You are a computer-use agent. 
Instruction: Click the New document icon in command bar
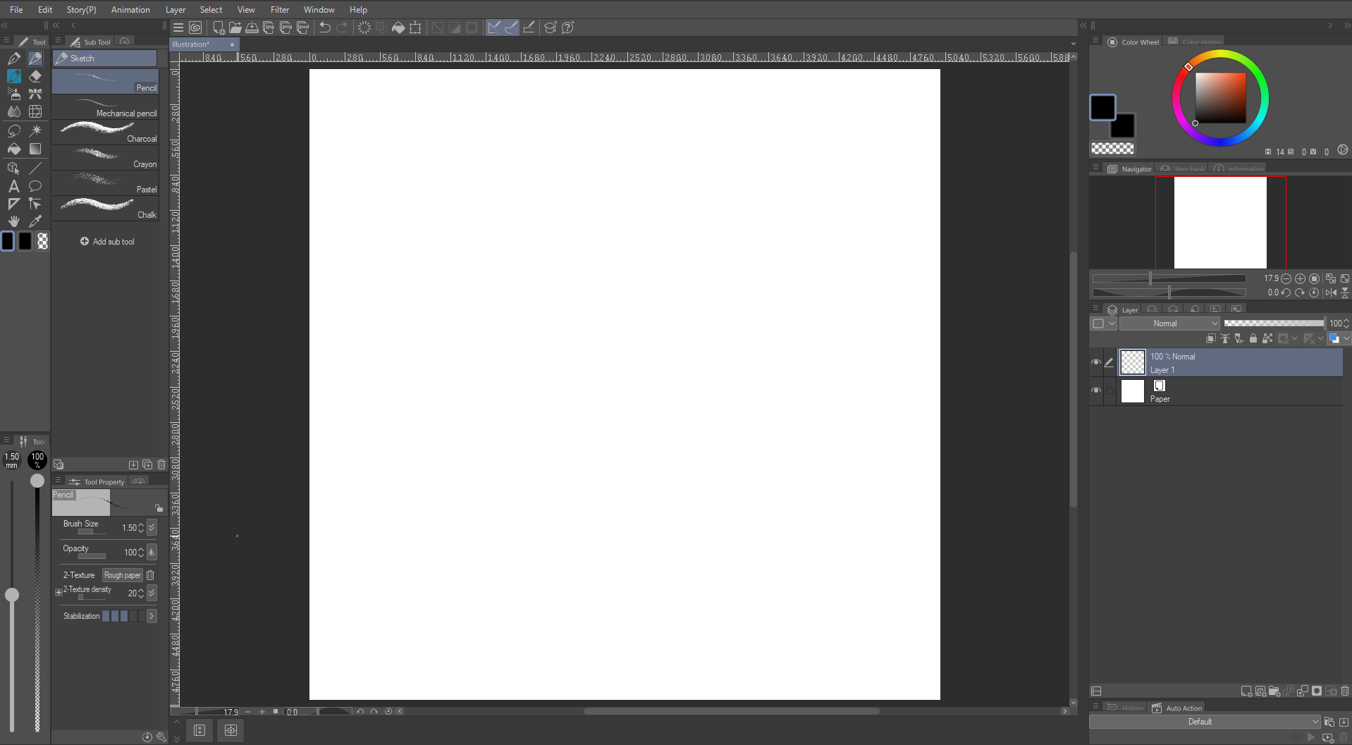click(219, 27)
